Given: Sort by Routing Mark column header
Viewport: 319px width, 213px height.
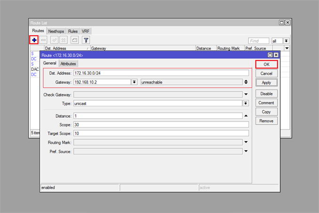Looking at the screenshot, I should pos(230,48).
